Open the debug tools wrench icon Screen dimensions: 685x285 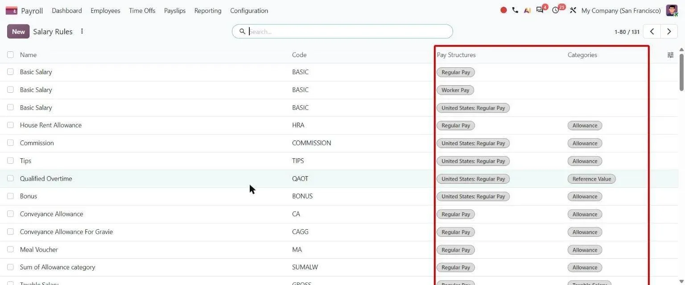pyautogui.click(x=573, y=10)
